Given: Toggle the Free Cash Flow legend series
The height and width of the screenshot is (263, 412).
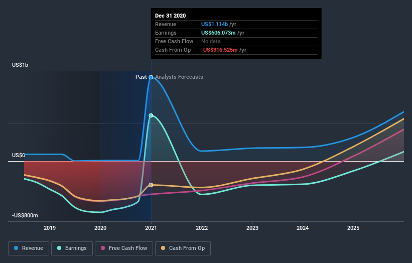Looking at the screenshot, I should click(124, 248).
